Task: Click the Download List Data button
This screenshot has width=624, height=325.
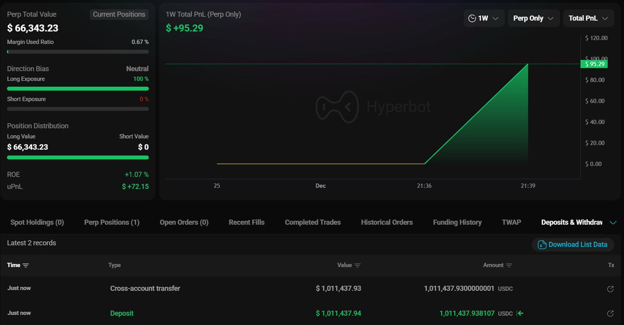Action: [x=573, y=244]
